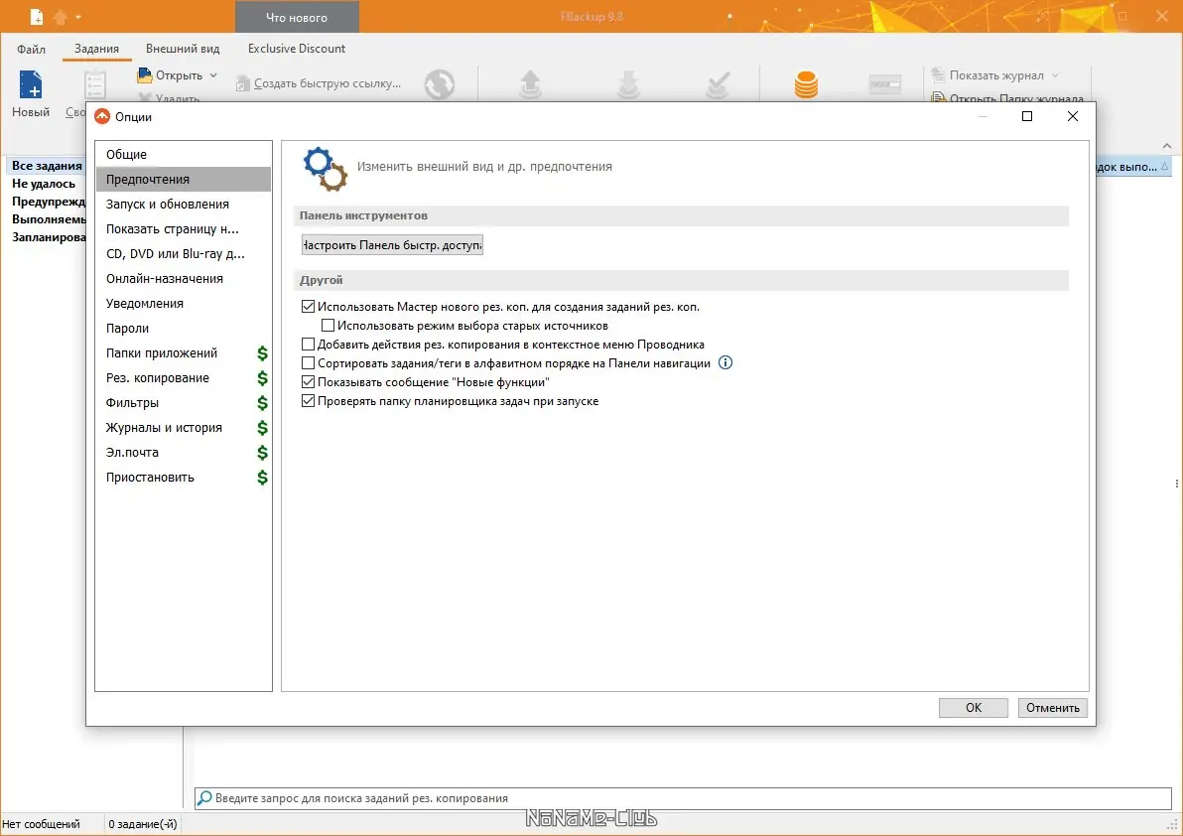Click the execution order column header

(1133, 167)
